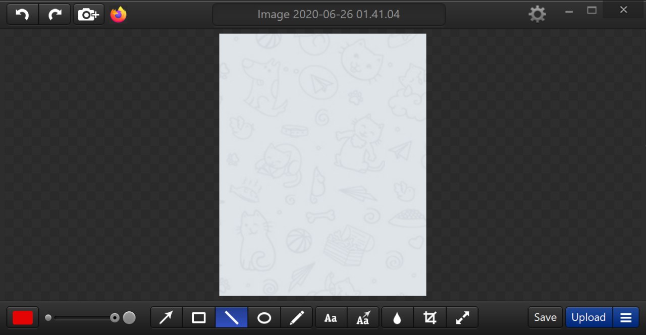Viewport: 646px width, 335px height.
Task: Open the upload options hamburger menu
Action: (626, 318)
